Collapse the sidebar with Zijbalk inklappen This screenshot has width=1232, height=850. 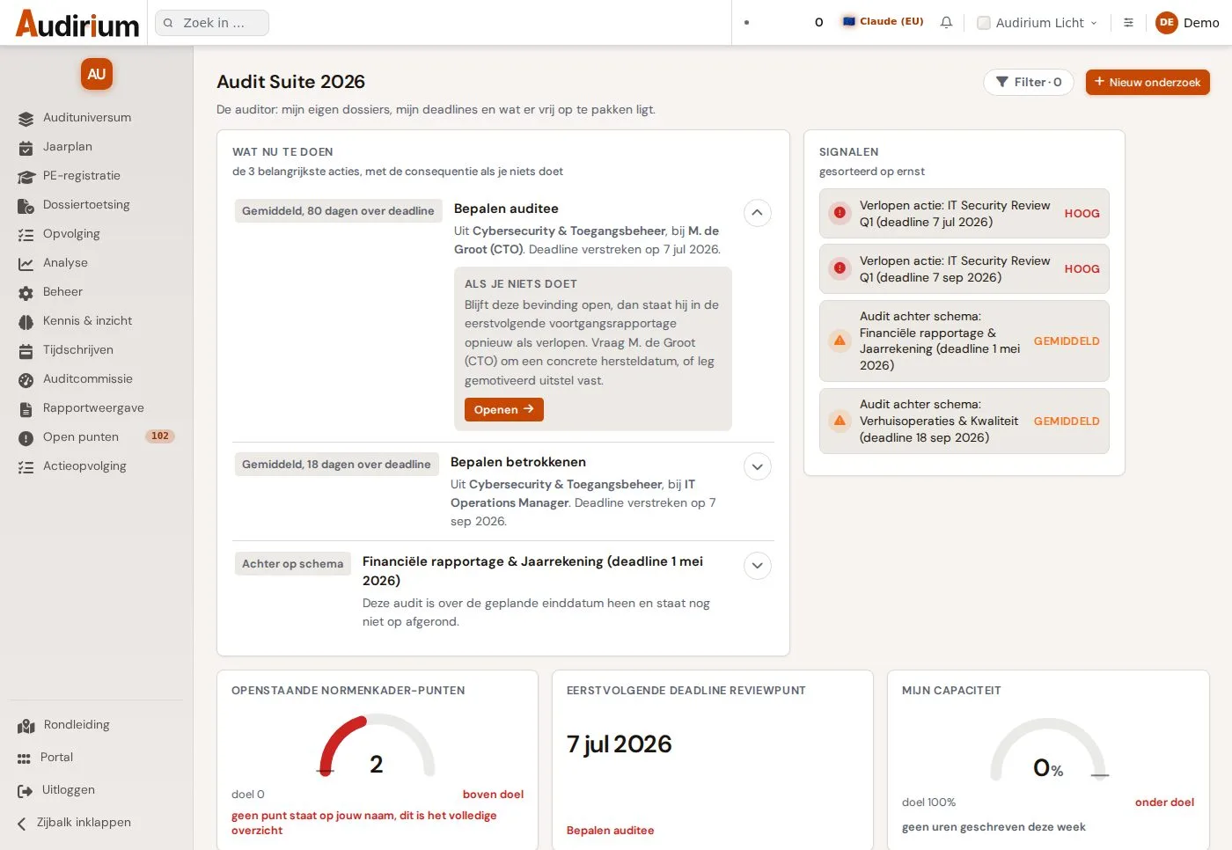[x=84, y=823]
